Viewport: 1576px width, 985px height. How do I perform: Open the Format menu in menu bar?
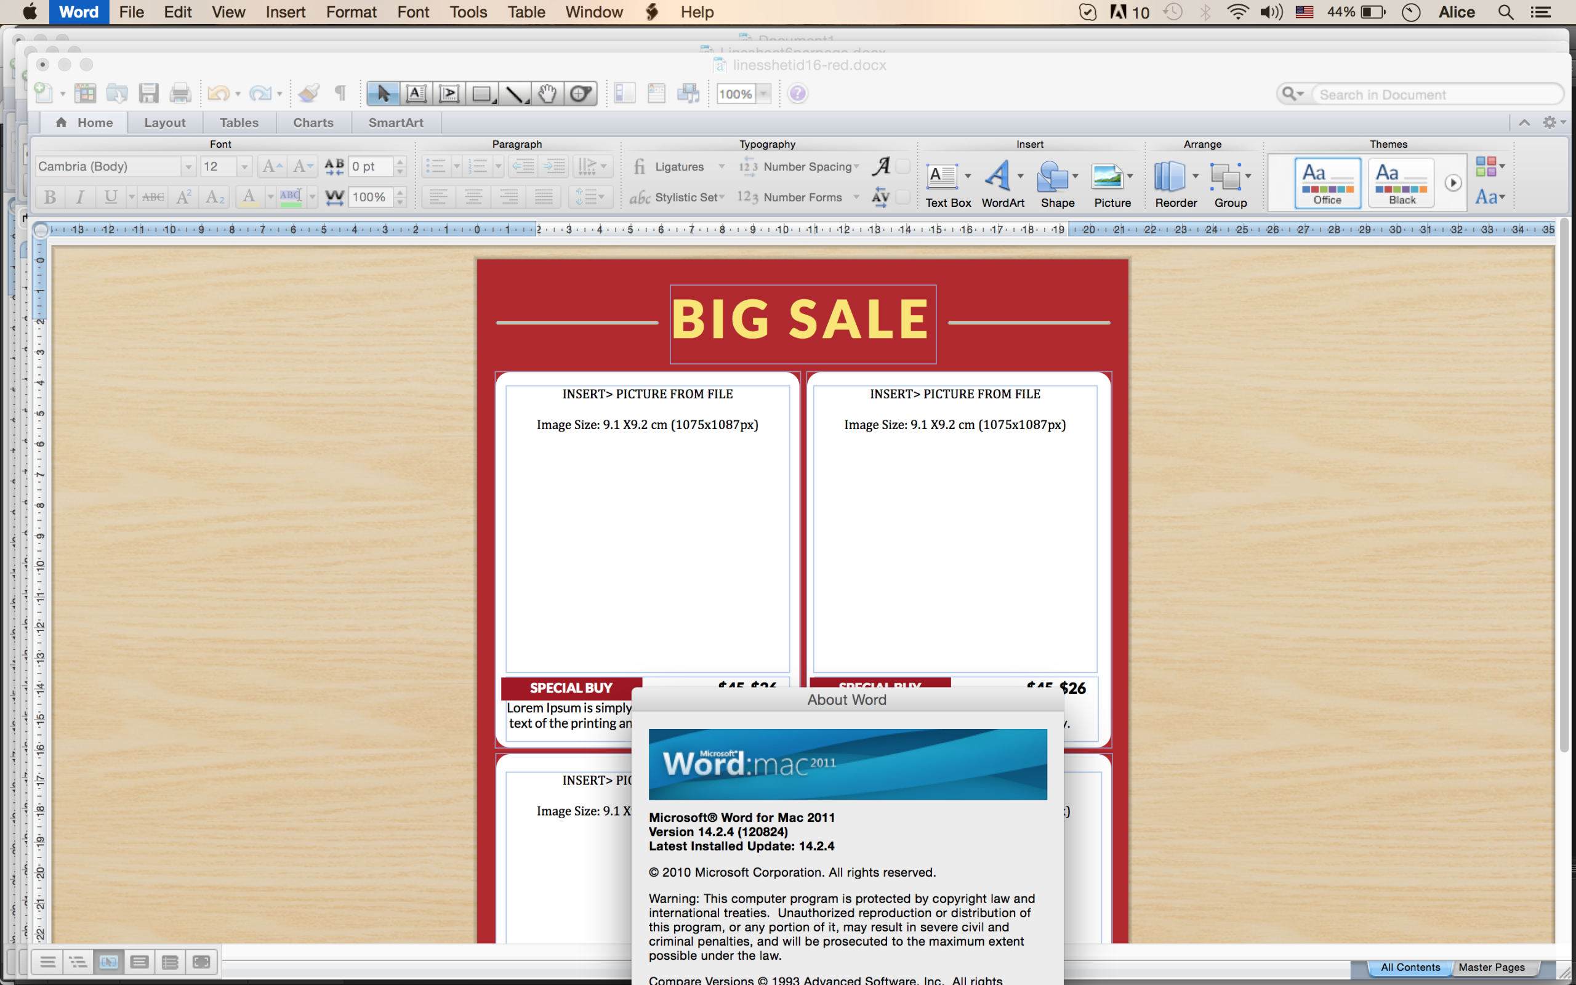click(351, 12)
